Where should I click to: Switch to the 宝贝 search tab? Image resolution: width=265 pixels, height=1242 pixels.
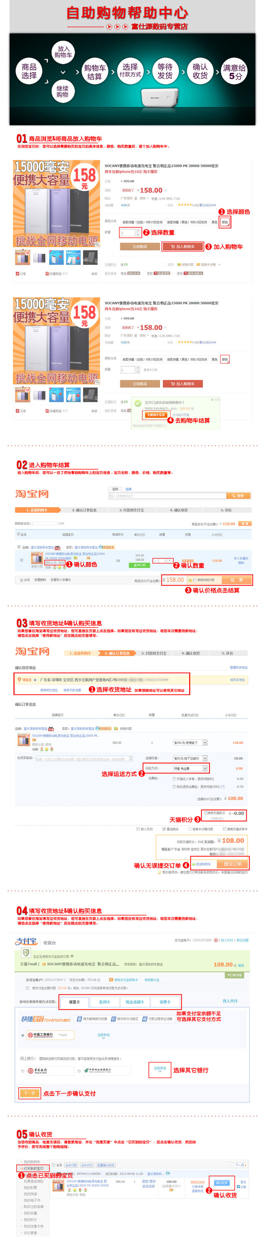coord(115,489)
